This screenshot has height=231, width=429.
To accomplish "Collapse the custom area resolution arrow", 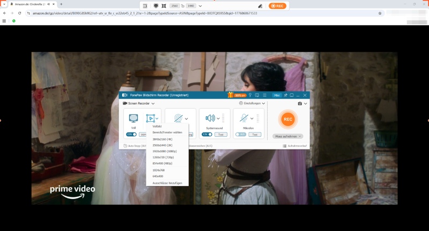I will pos(157,118).
